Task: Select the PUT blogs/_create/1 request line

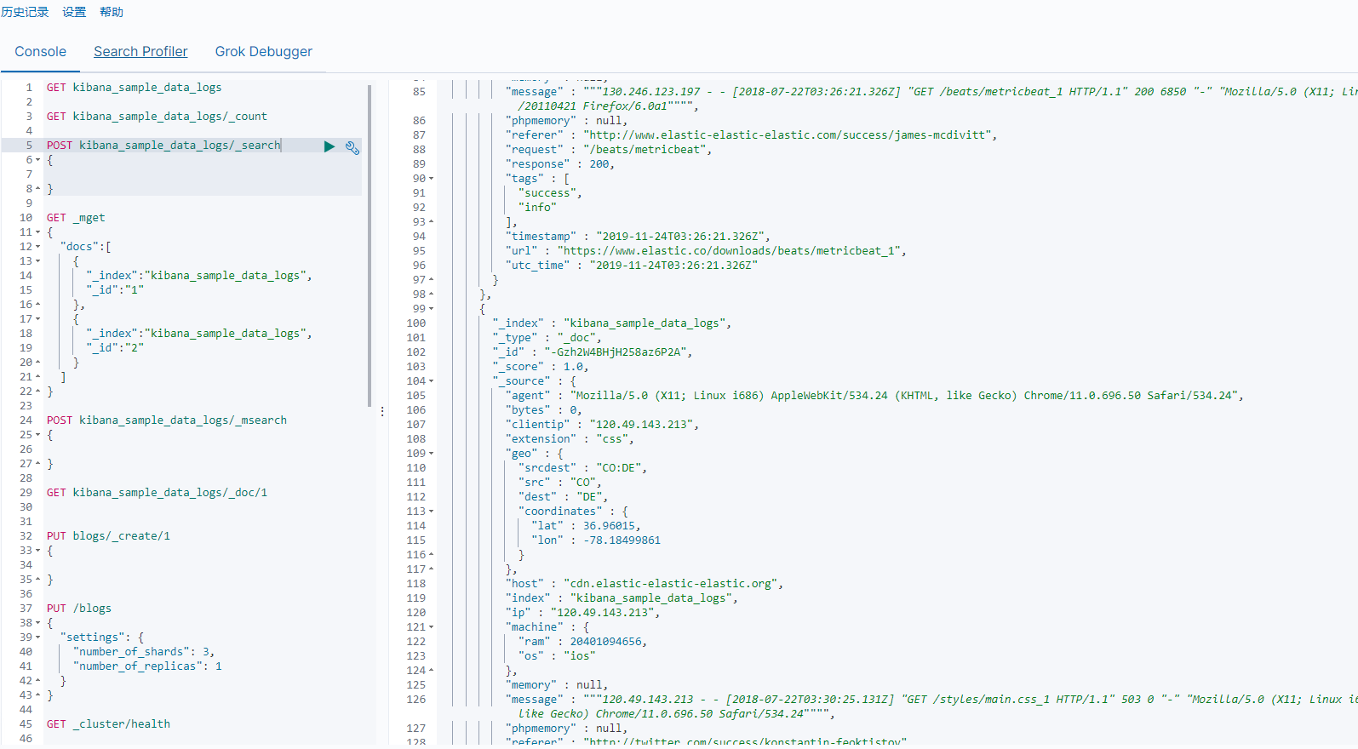Action: (108, 536)
